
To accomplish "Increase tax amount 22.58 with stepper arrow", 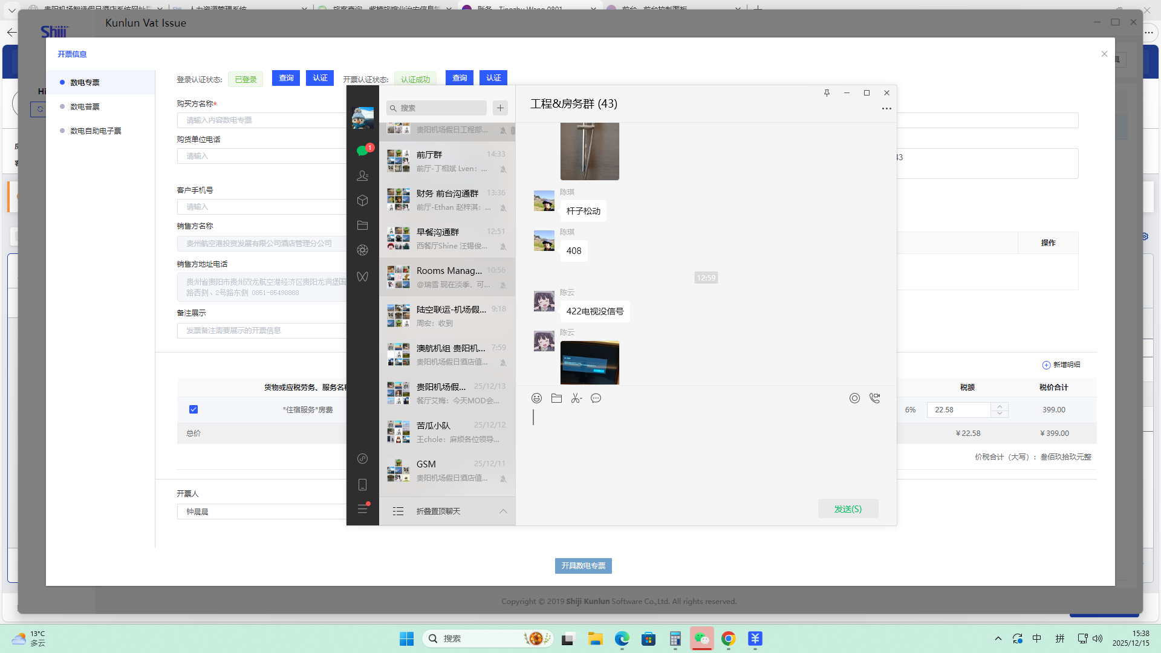I will (x=1000, y=406).
